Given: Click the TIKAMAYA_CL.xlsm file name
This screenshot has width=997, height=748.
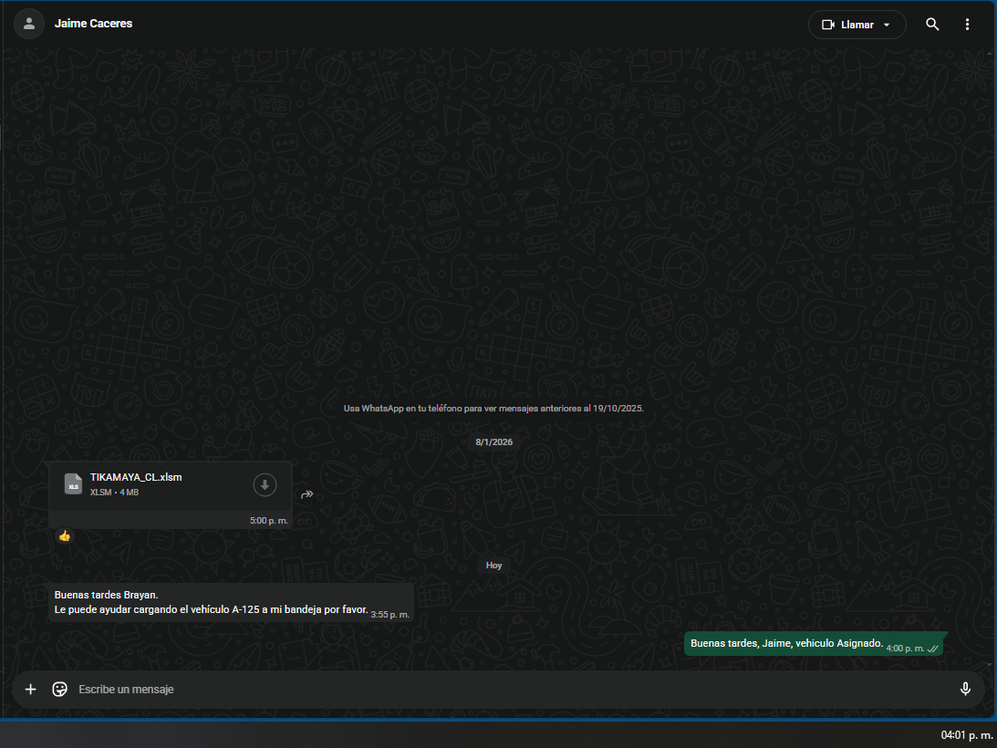Looking at the screenshot, I should coord(136,477).
